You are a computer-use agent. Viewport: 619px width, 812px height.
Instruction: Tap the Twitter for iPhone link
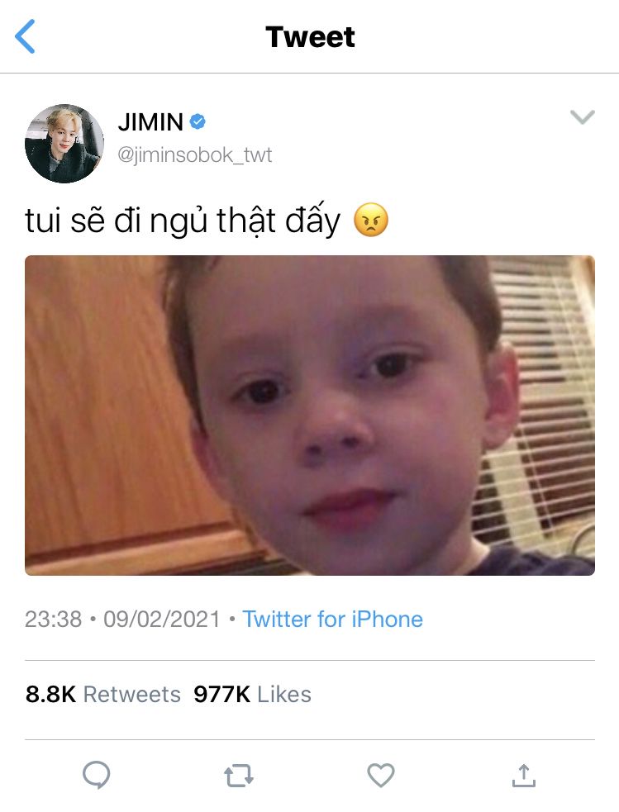click(332, 619)
